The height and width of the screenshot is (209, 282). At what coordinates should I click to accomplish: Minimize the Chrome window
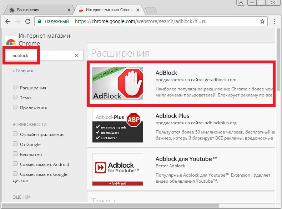click(x=252, y=2)
